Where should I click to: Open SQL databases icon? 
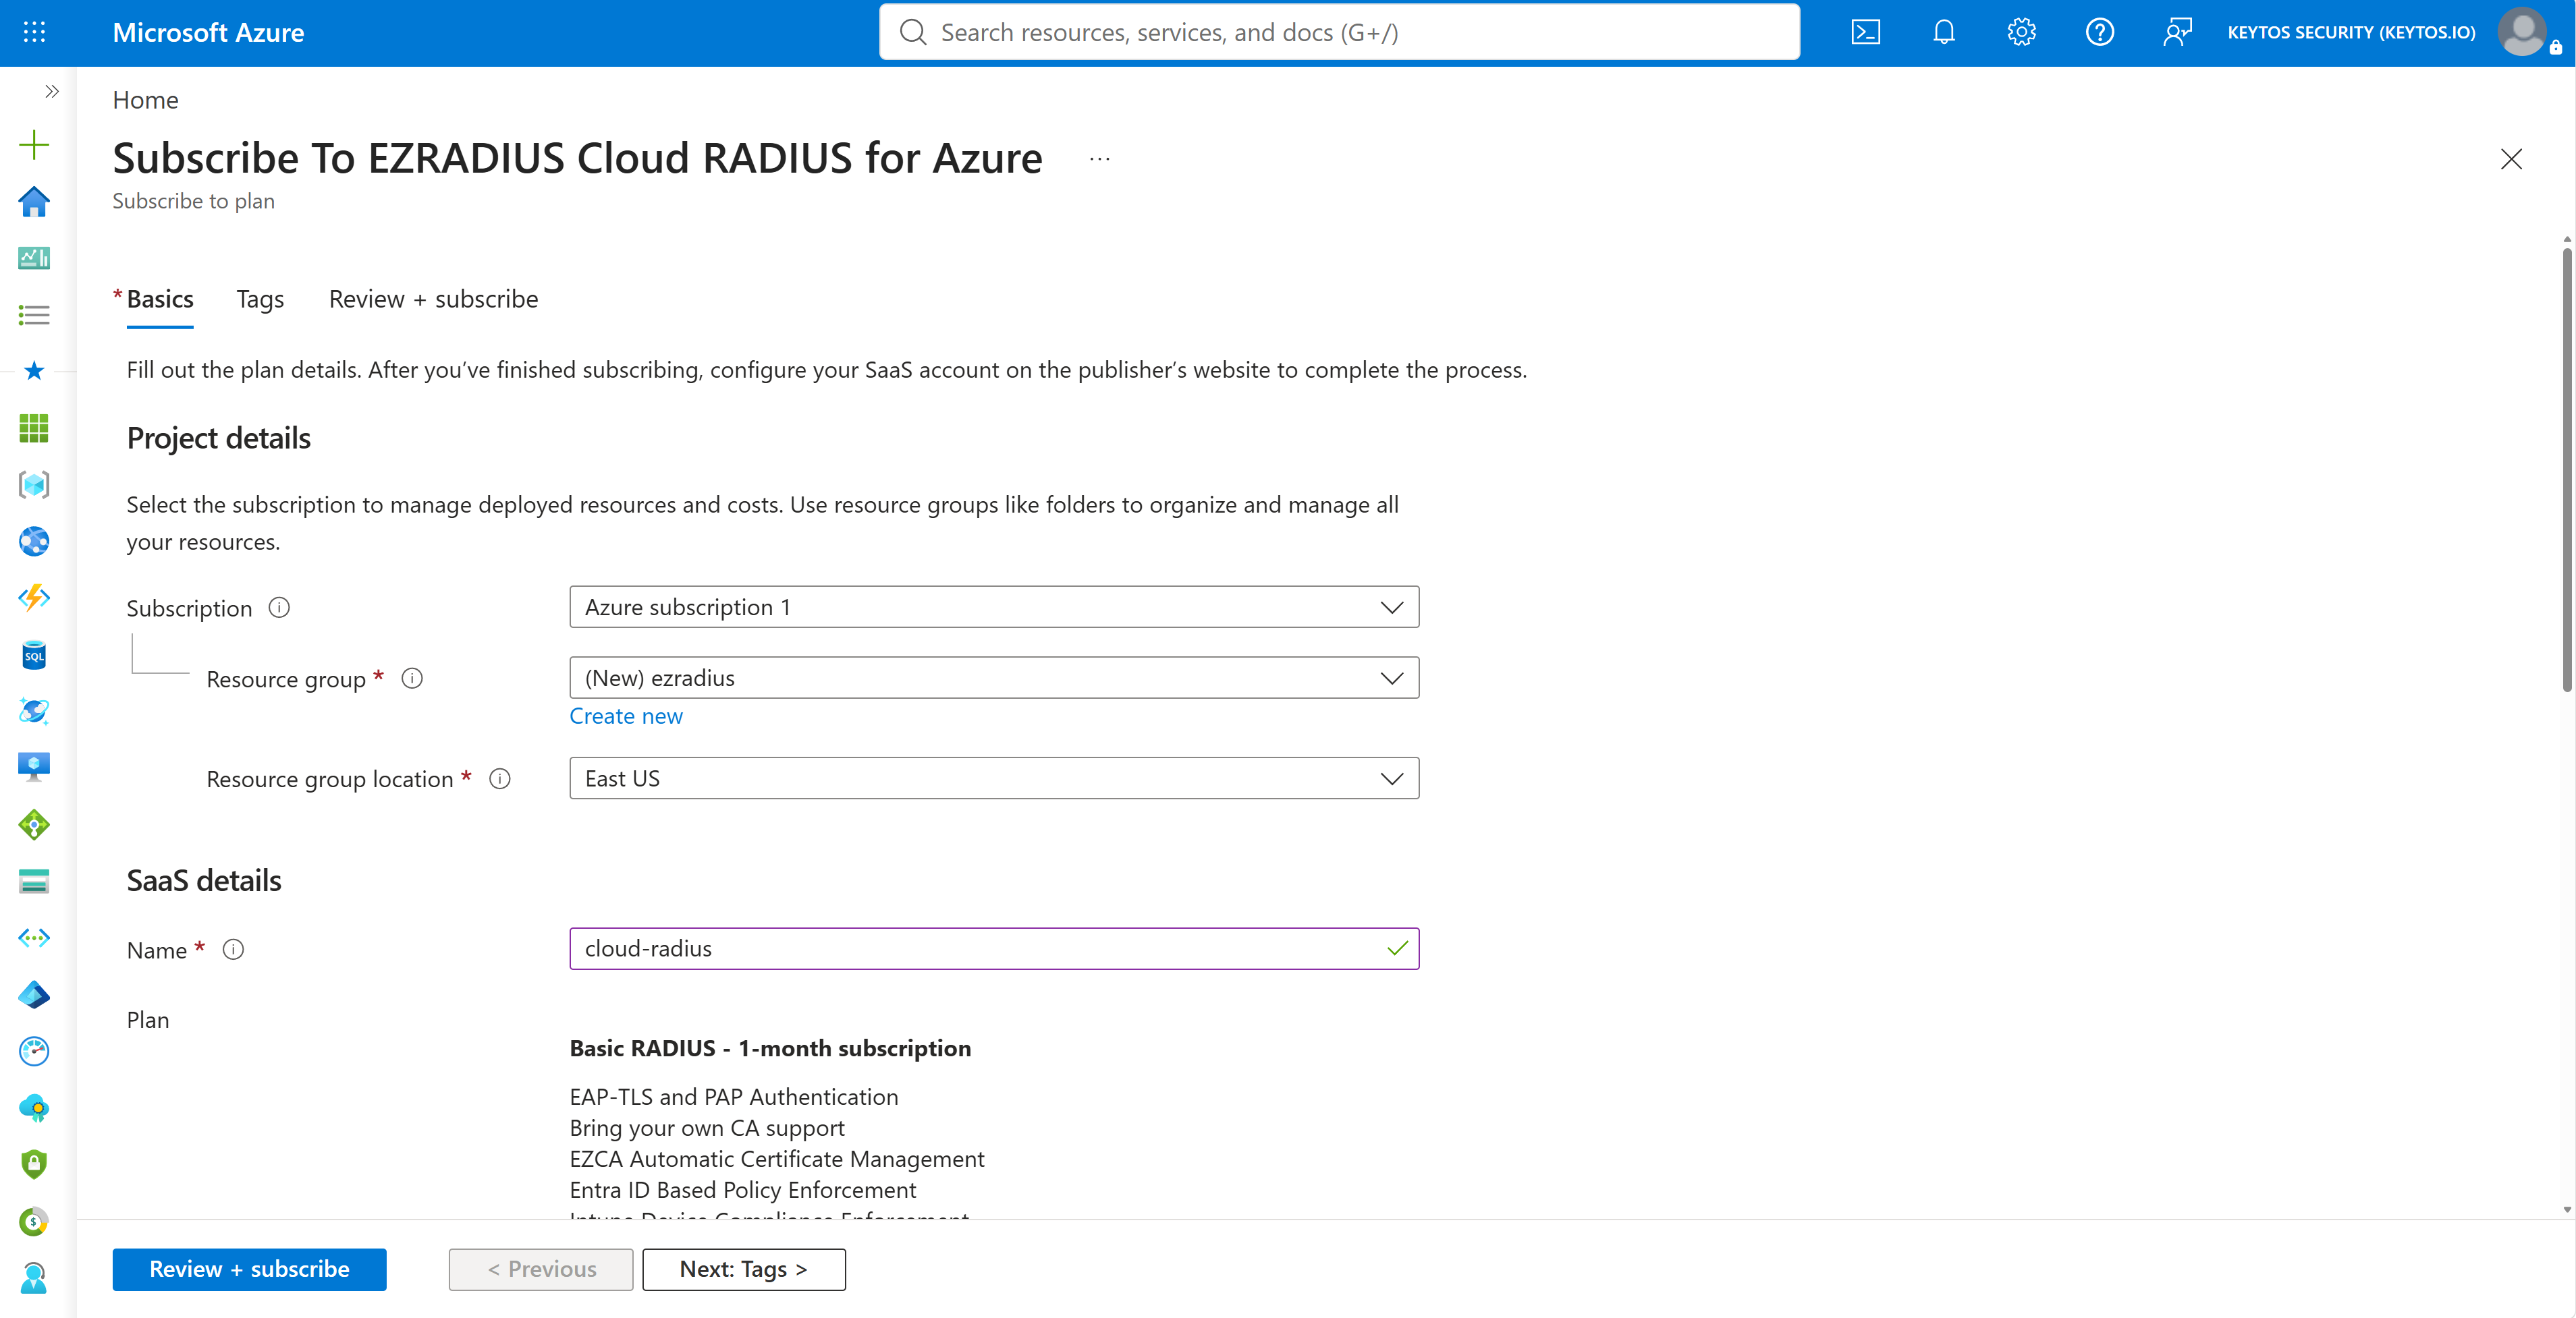pos(34,654)
